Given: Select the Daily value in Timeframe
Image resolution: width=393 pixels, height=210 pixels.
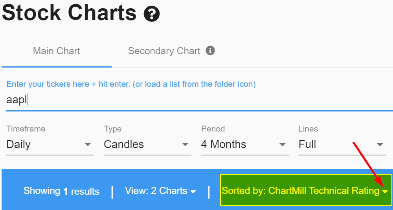Looking at the screenshot, I should pyautogui.click(x=18, y=144).
